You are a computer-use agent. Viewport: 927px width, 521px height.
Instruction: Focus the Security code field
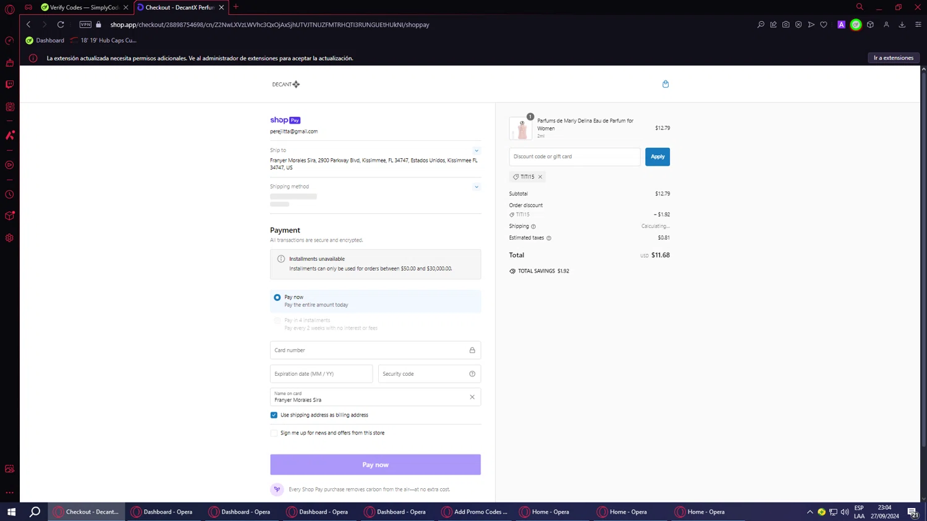click(x=430, y=374)
